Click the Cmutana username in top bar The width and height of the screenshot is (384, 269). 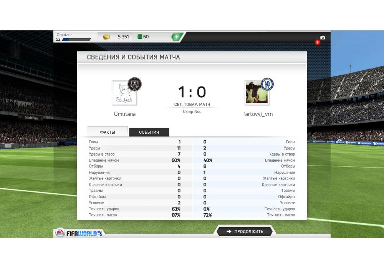[65, 35]
